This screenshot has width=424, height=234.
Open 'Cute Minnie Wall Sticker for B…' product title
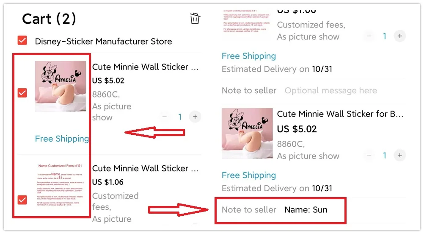click(x=340, y=114)
